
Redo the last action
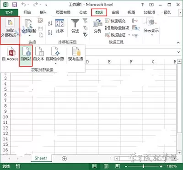pyautogui.click(x=36, y=5)
